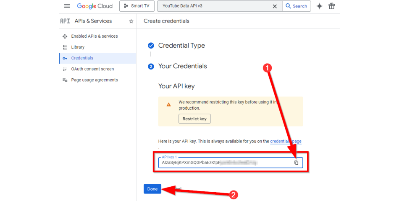The height and width of the screenshot is (201, 399).
Task: Click the Search button
Action: coord(297,6)
